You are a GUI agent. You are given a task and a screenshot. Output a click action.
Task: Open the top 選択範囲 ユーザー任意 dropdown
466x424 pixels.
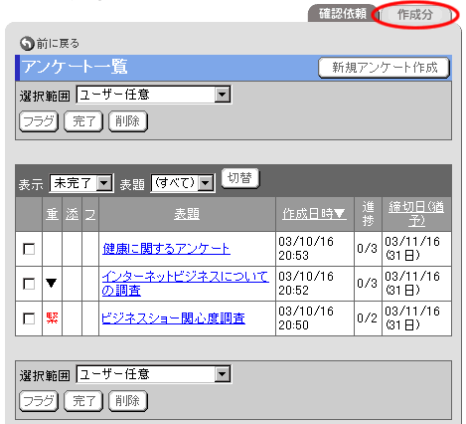point(154,95)
